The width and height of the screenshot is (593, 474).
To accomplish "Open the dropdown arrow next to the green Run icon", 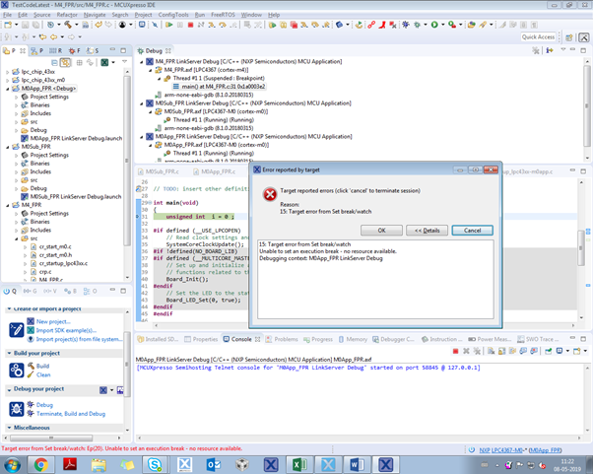I will point(443,25).
